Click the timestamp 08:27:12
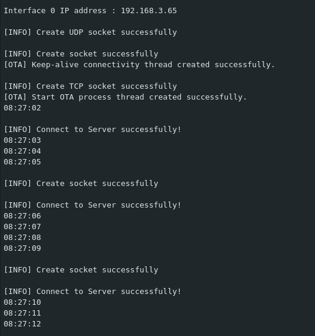Screen dimensions: 315x336 coord(22,324)
